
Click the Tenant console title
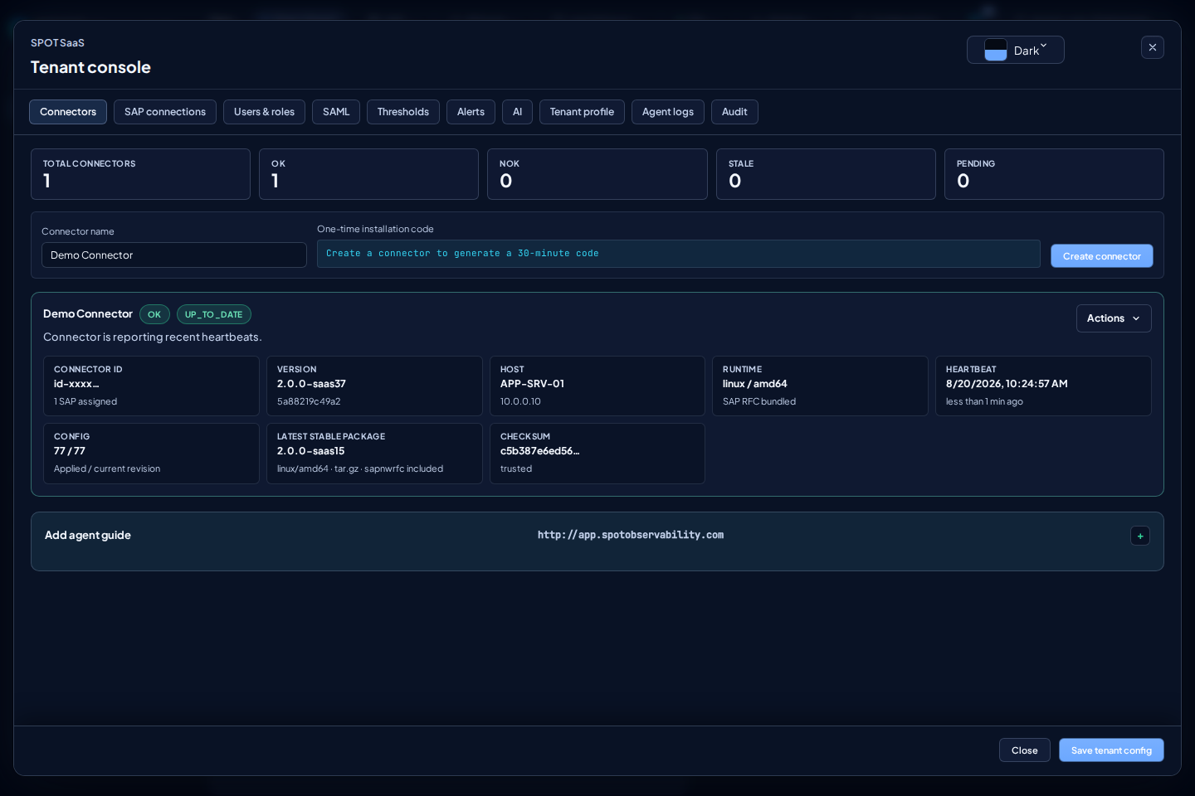pos(90,67)
